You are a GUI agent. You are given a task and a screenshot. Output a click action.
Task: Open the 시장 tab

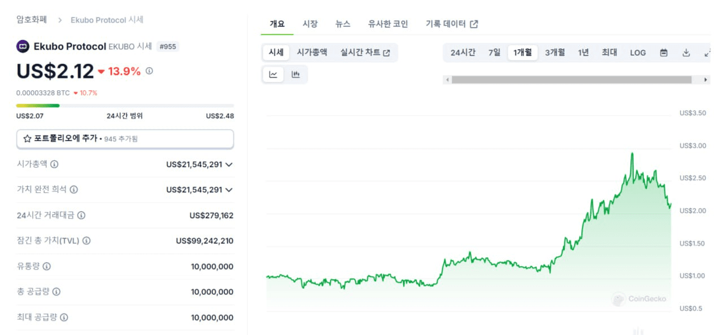point(310,24)
